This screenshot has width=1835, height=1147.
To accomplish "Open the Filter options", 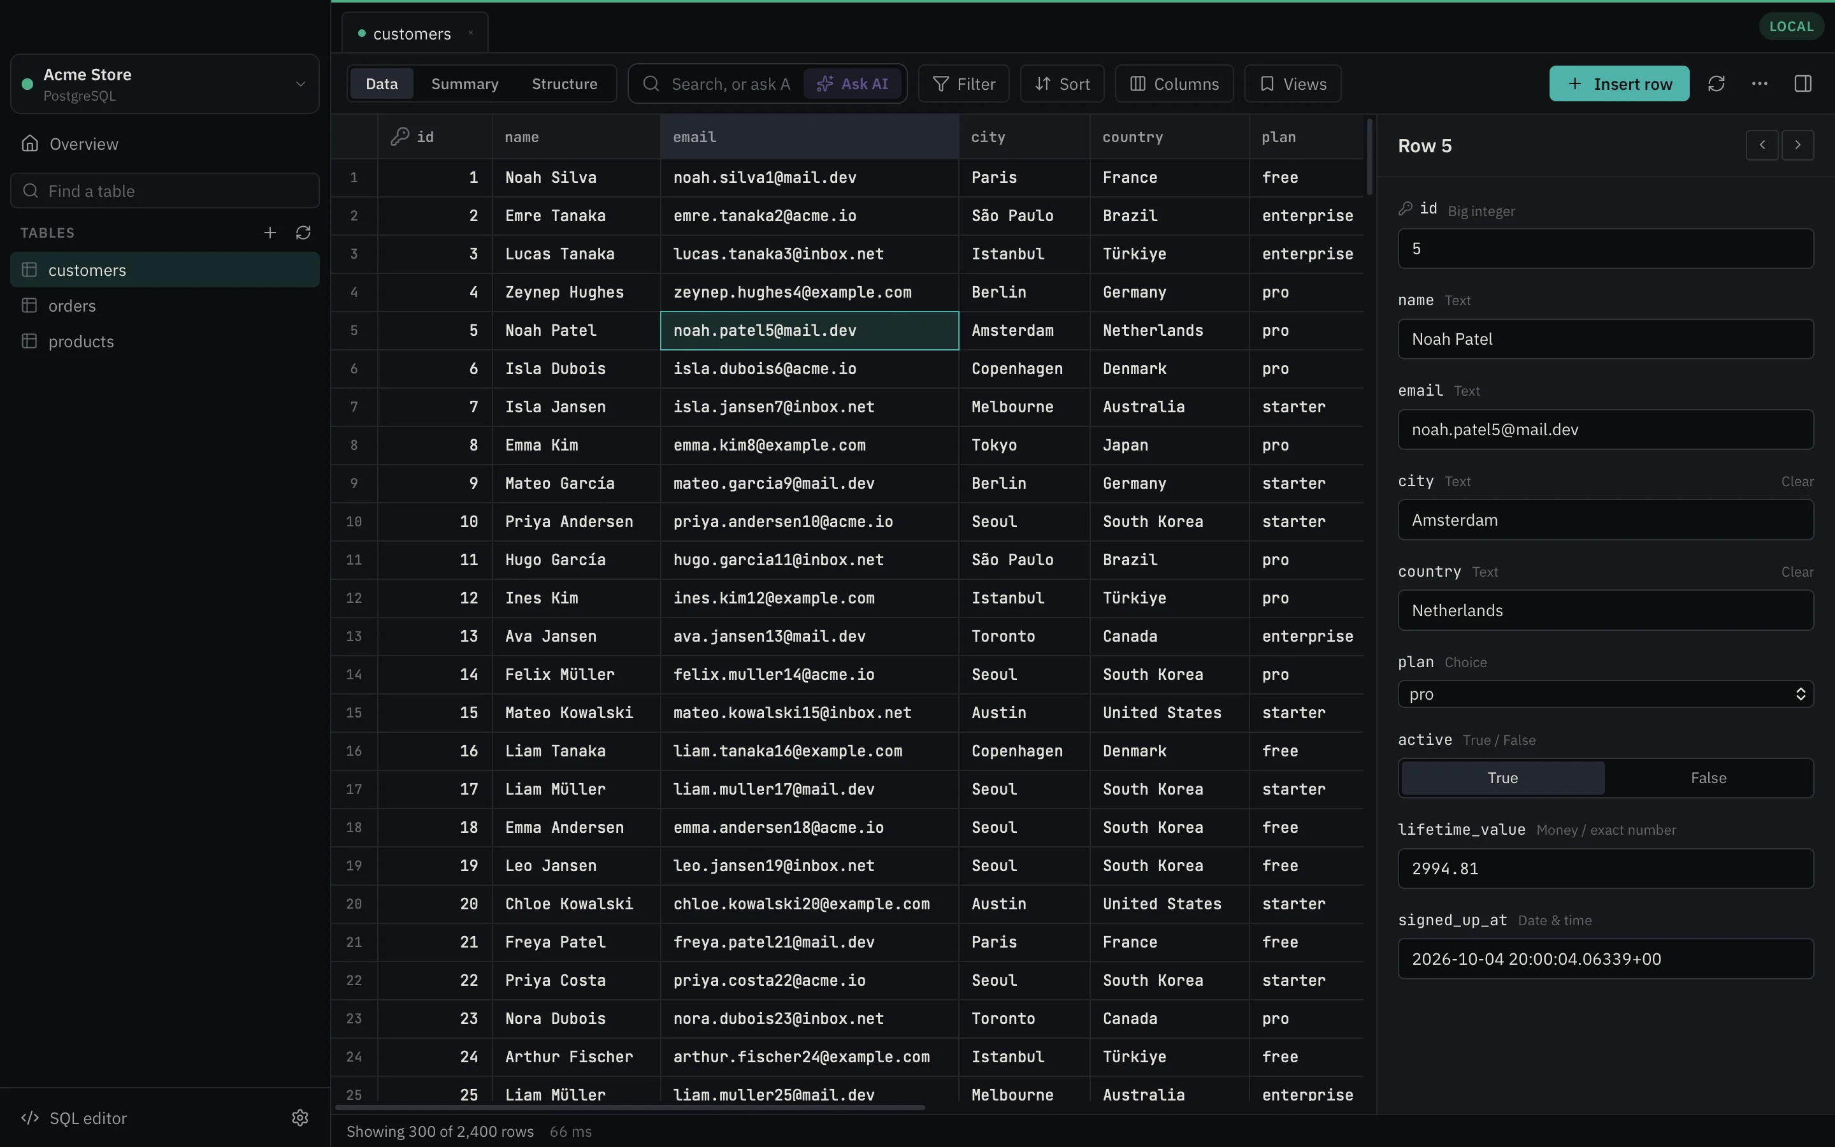I will point(964,83).
